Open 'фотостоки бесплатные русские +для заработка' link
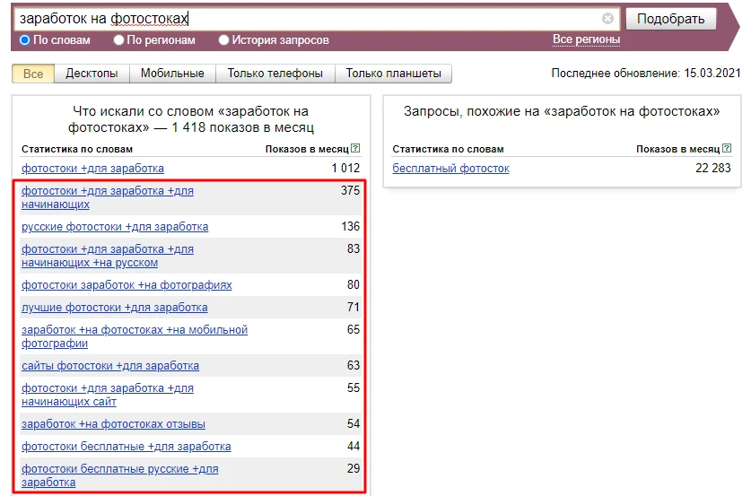The height and width of the screenshot is (496, 751). pos(119,475)
